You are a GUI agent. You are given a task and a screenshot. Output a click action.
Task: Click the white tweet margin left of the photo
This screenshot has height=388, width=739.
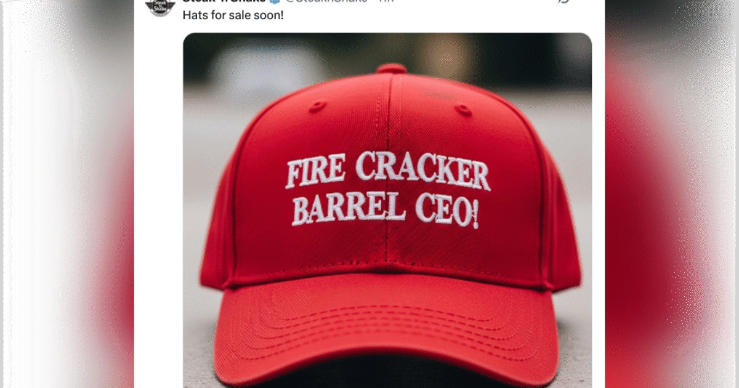point(158,209)
